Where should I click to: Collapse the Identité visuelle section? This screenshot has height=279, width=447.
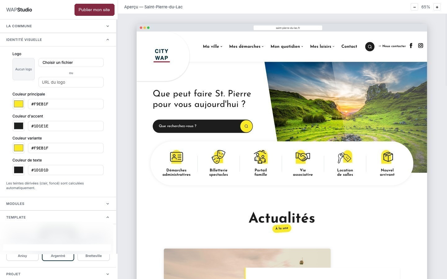coord(58,40)
